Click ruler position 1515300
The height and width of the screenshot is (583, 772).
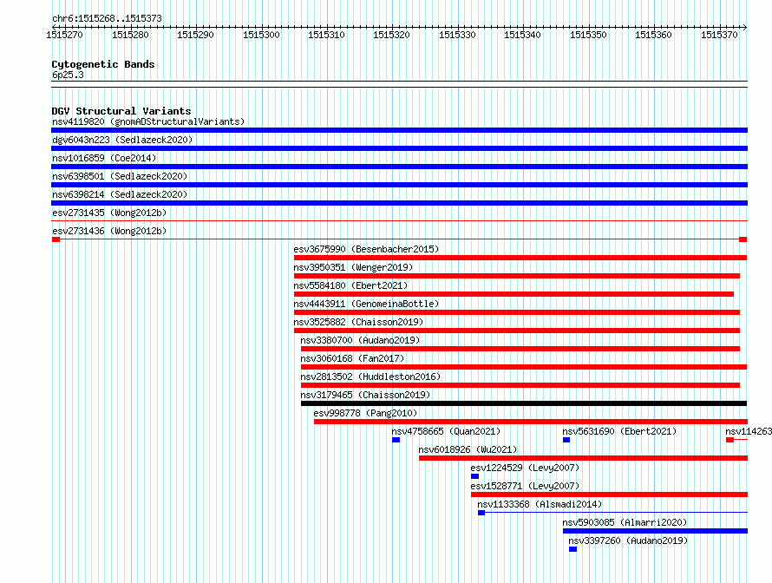(x=261, y=35)
